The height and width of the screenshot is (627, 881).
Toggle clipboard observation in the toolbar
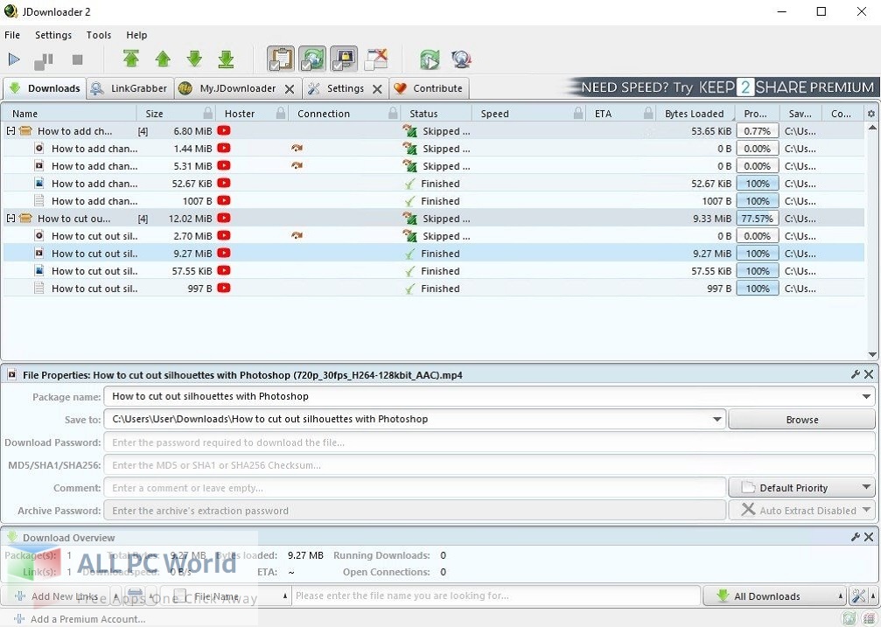(x=281, y=59)
